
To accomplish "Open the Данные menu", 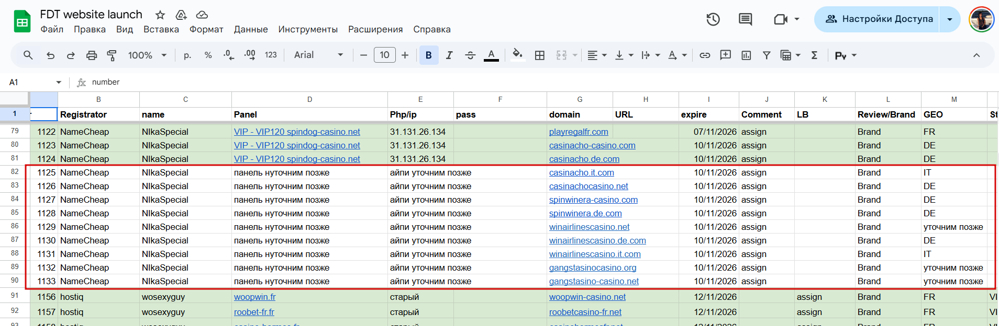I will click(251, 29).
